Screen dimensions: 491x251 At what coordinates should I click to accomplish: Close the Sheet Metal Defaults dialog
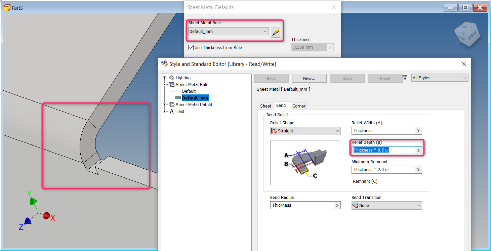click(x=333, y=7)
